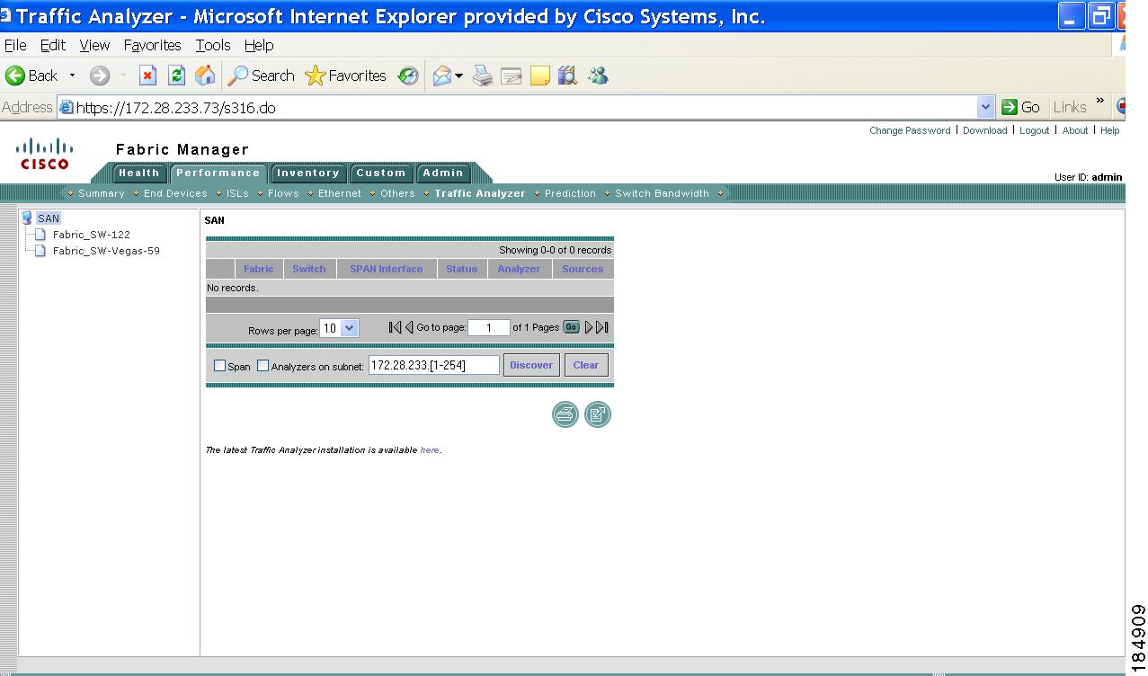This screenshot has height=676, width=1148.
Task: Open the Mail envelope icon
Action: 441,76
